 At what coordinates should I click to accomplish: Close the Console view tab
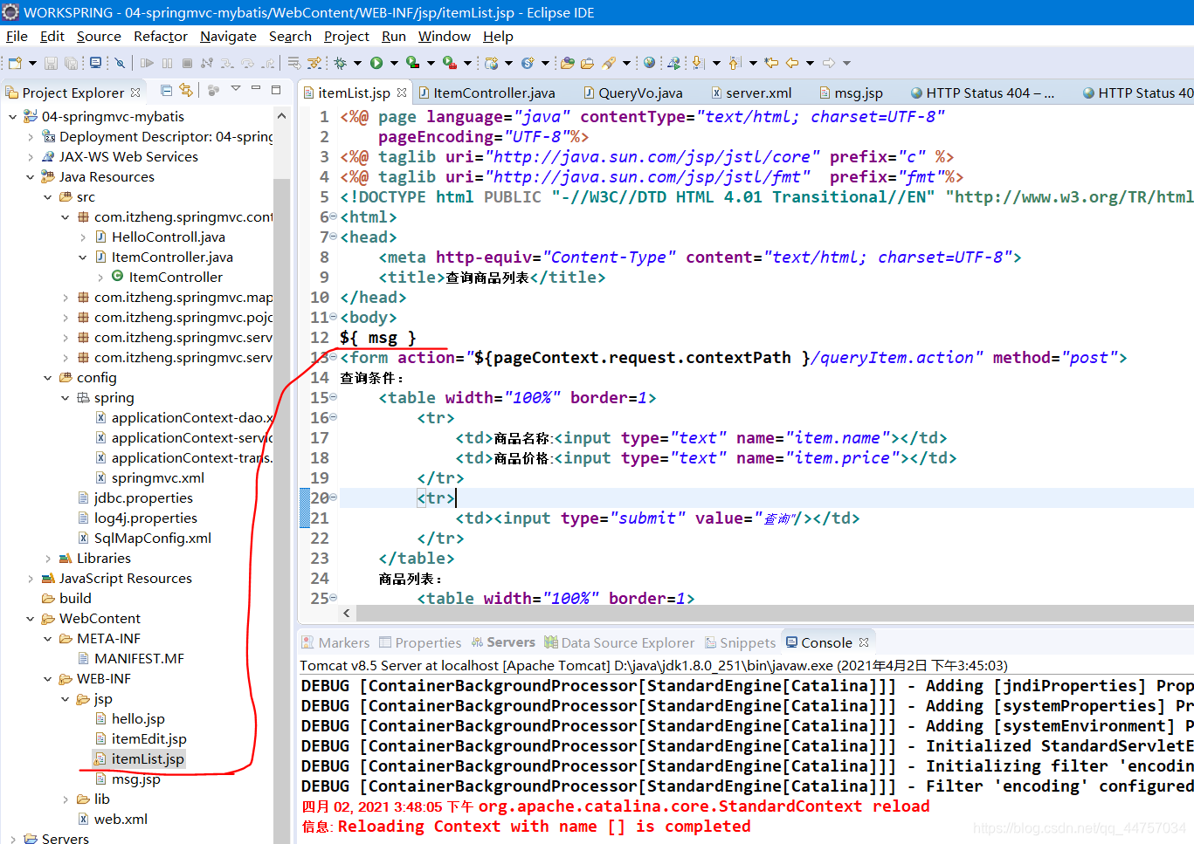point(864,642)
